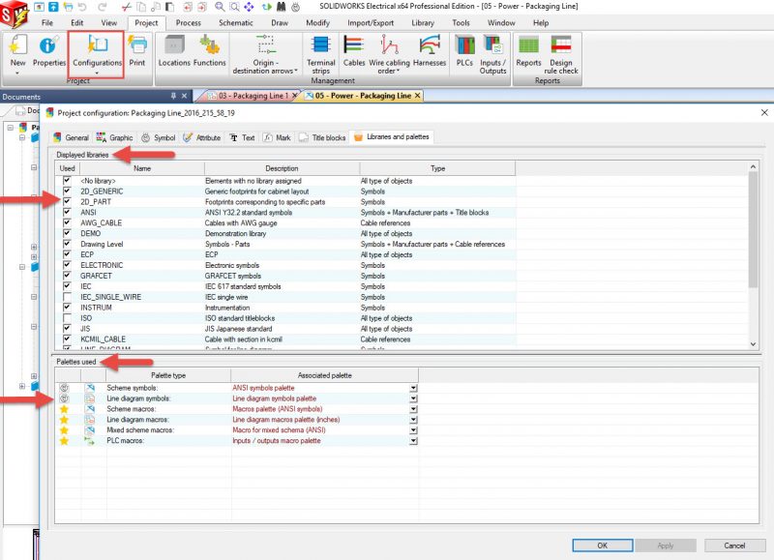
Task: Uncheck the 2D_GENERIC library
Action: coord(67,191)
